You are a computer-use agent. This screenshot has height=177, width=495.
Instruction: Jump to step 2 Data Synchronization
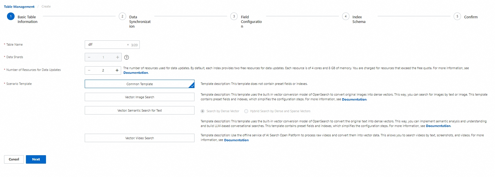(123, 17)
